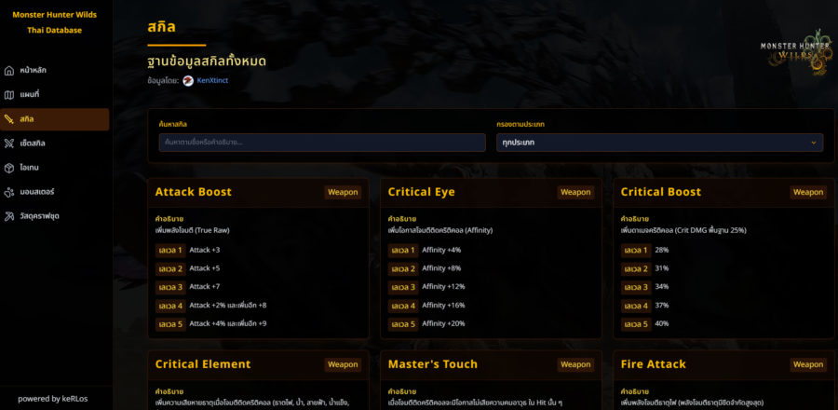838x410 pixels.
Task: Click the เลเวล 5 badge in Critical Eye
Action: [403, 324]
